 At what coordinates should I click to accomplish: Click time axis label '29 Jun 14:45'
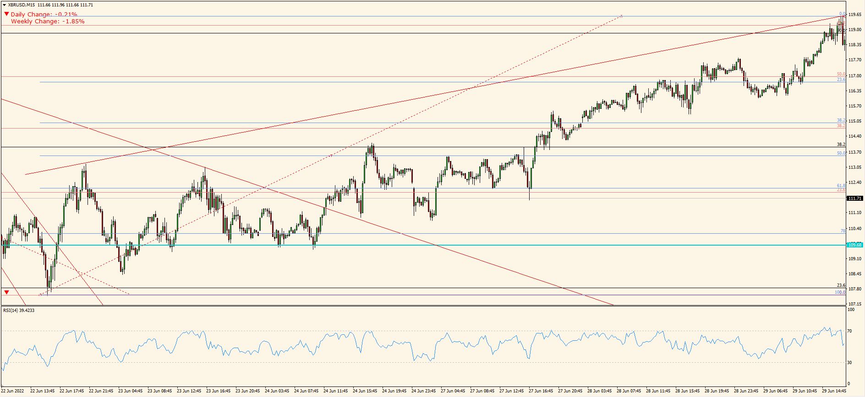point(834,391)
